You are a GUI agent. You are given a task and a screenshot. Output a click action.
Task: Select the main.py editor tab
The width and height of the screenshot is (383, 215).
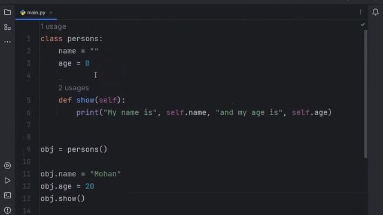pyautogui.click(x=36, y=13)
